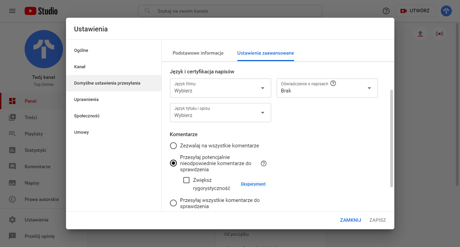The height and width of the screenshot is (247, 460).
Task: Click the Komentarze speech bubble icon
Action: point(12,166)
